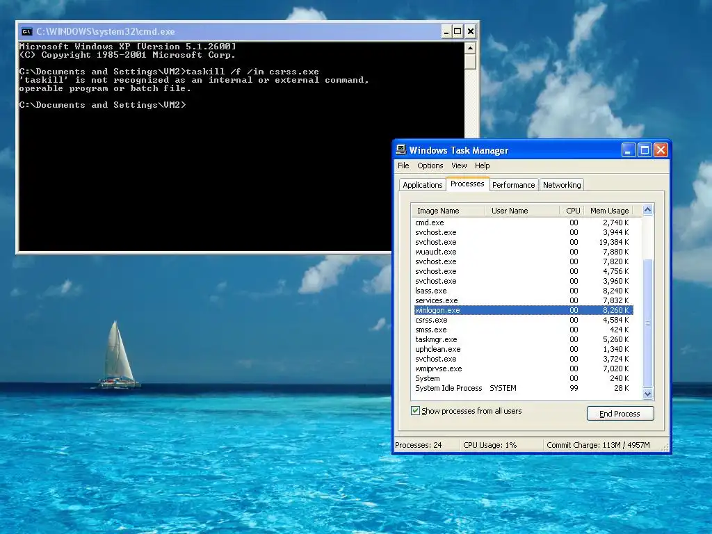712x534 pixels.
Task: Select the smss.exe process row
Action: [x=524, y=330]
